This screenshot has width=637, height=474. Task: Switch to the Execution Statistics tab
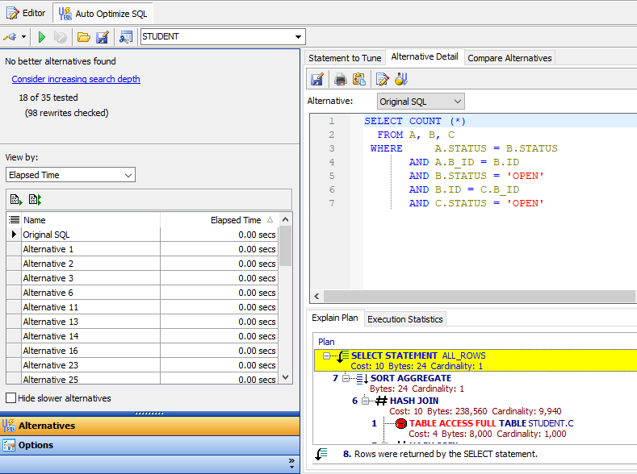405,319
